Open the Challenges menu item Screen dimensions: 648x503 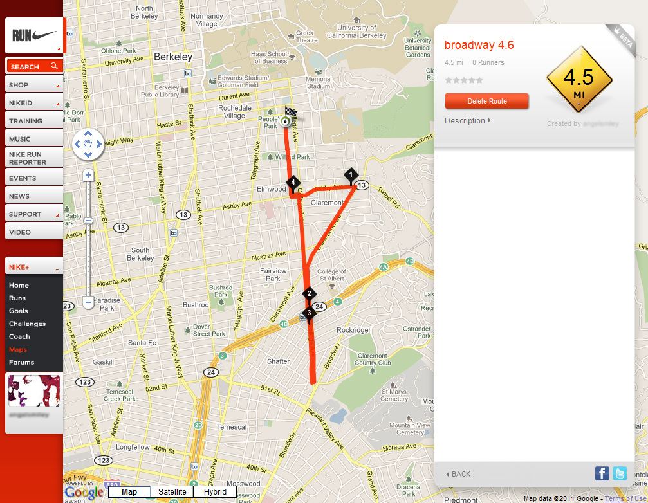coord(27,324)
